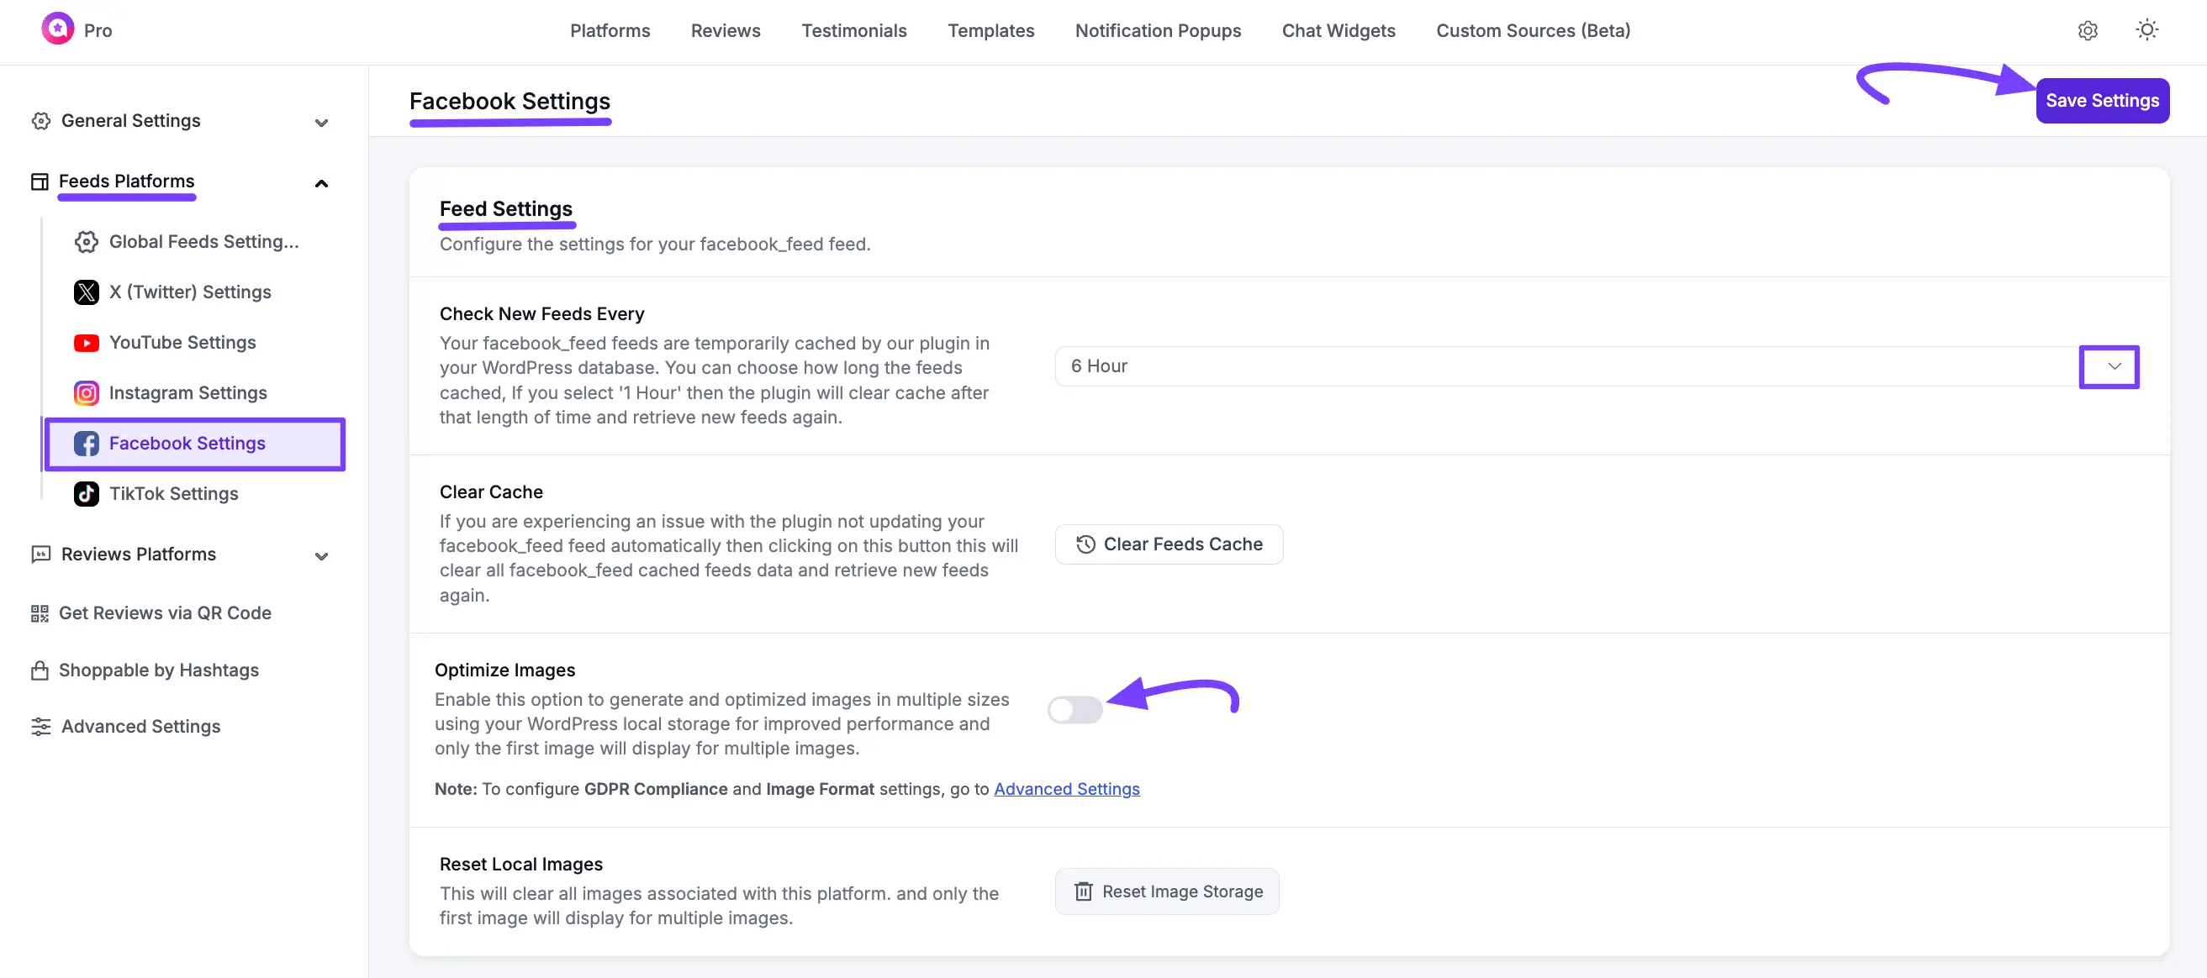This screenshot has width=2207, height=978.
Task: Switch to the Testimonials tab
Action: [853, 30]
